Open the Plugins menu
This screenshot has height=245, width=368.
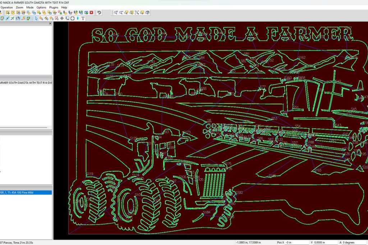(x=54, y=7)
